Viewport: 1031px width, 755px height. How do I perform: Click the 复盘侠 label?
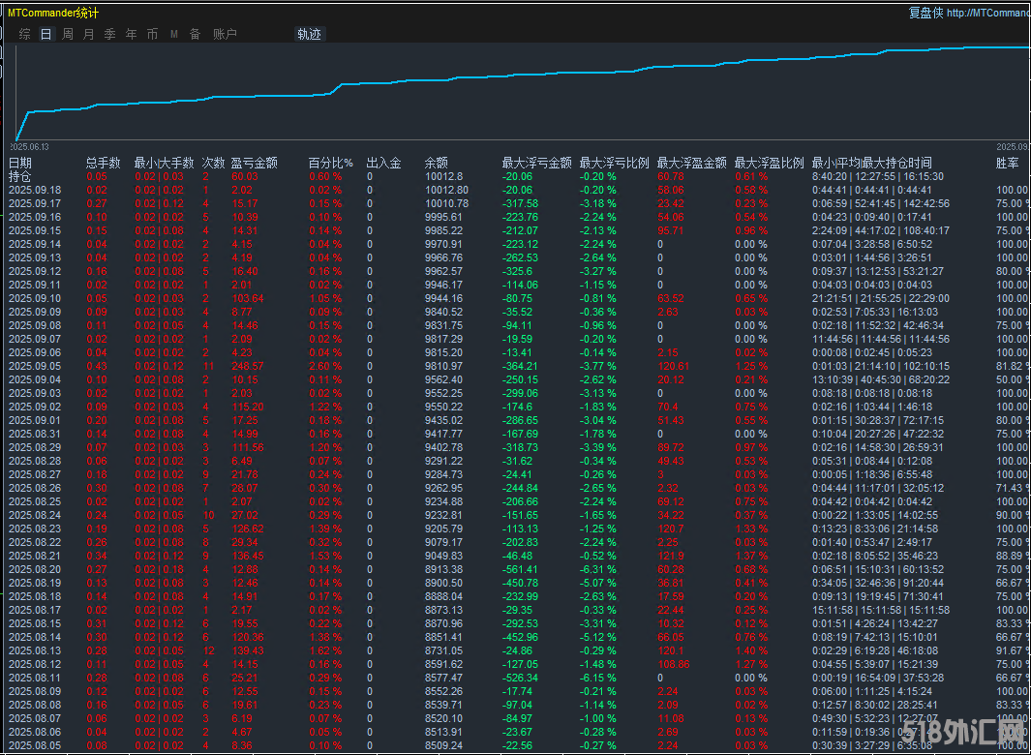pos(925,13)
